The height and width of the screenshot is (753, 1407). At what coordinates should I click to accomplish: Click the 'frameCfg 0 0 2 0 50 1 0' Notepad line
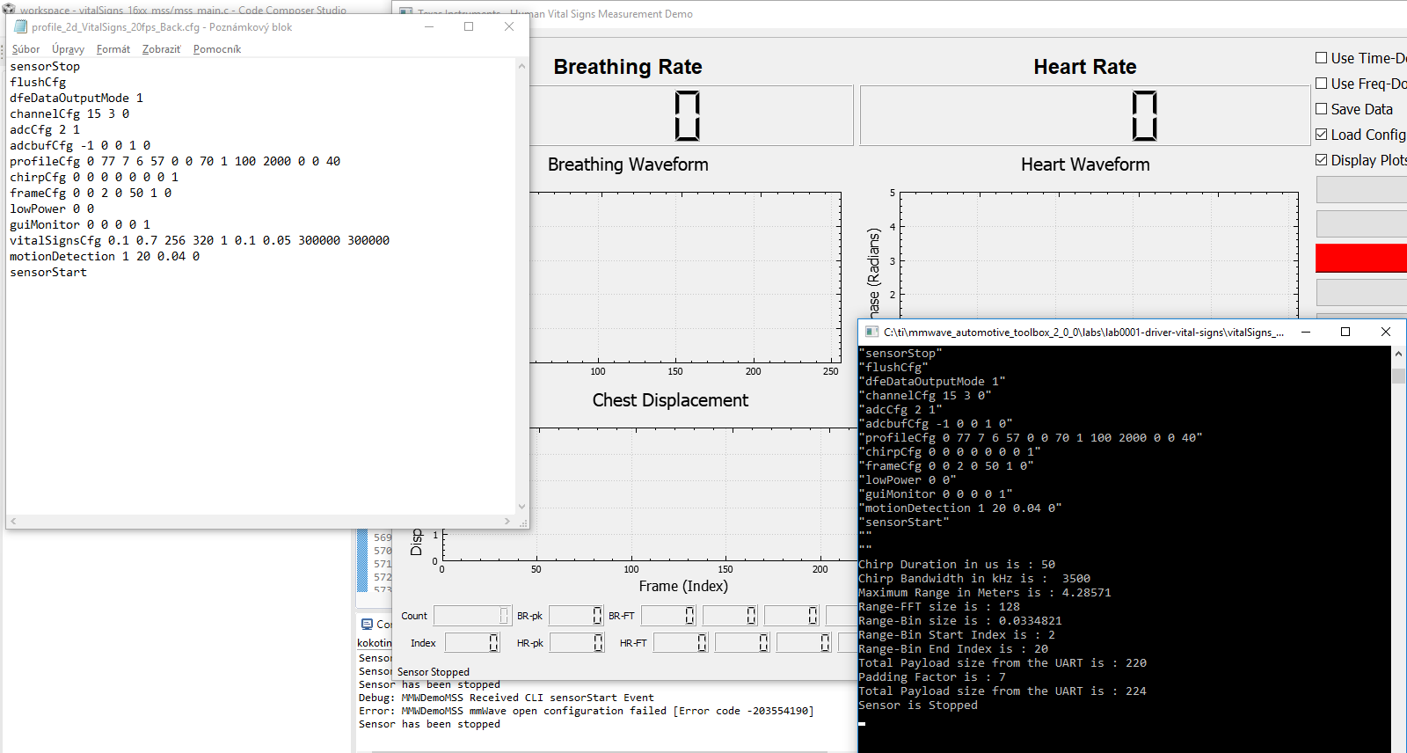click(x=91, y=193)
